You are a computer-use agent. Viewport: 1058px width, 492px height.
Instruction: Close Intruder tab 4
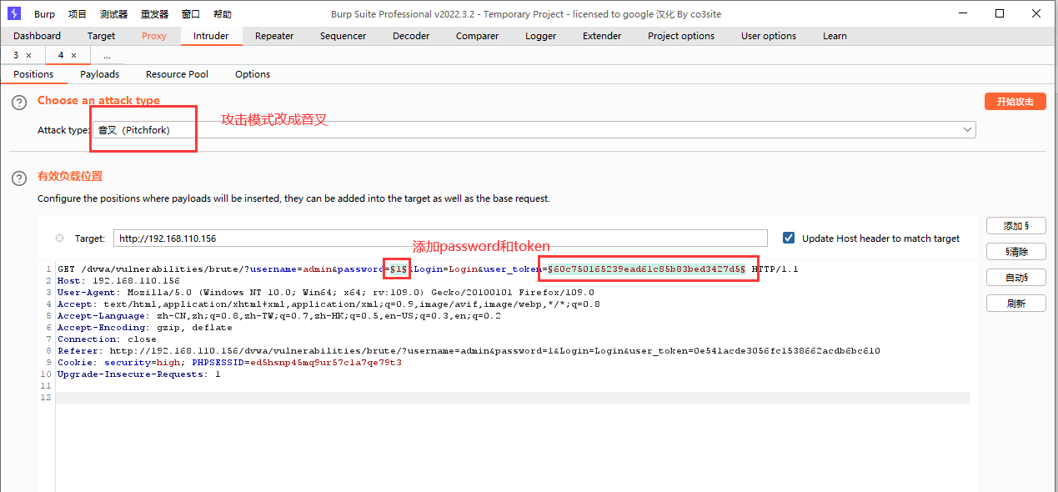click(x=73, y=55)
